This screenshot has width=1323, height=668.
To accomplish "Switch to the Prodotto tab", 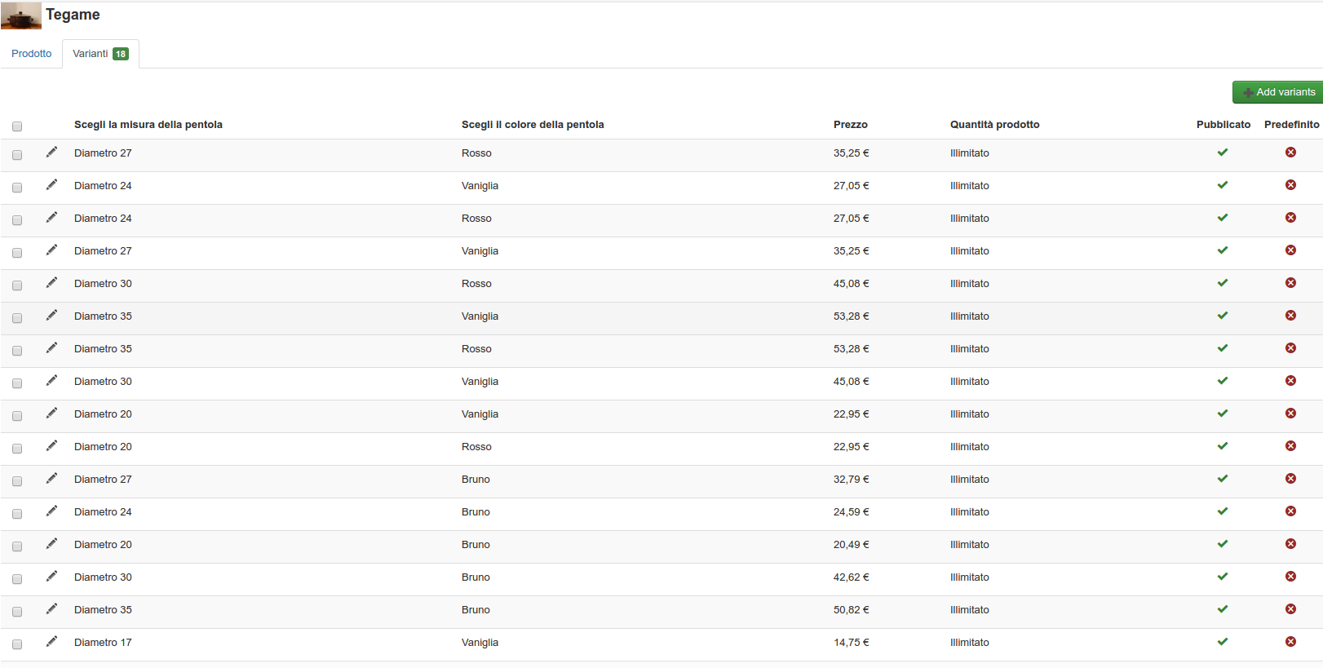I will [31, 54].
